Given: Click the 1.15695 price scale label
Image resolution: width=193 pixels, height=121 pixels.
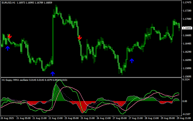Looking at the screenshot, I should click(187, 76).
